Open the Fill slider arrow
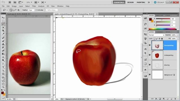Image resolution: width=180 pixels, height=101 pixels. [x=177, y=39]
